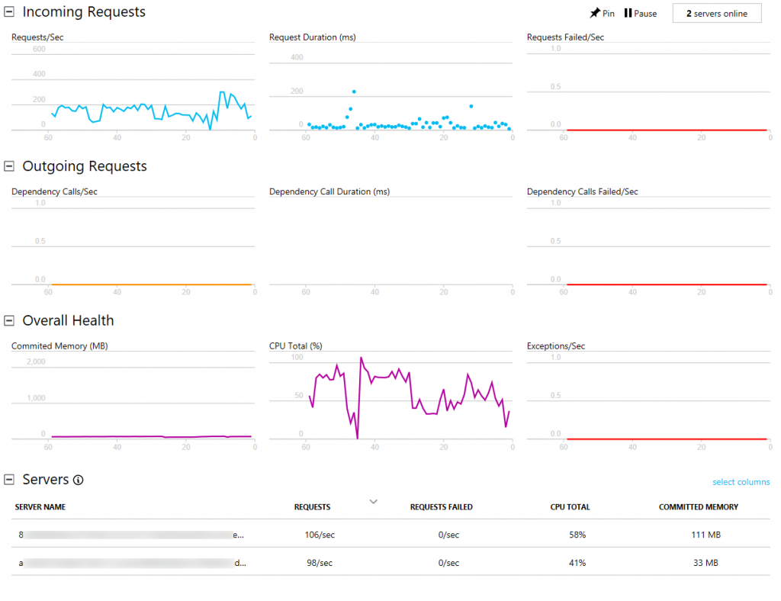Open the sort dropdown on REQUESTS column
This screenshot has height=601, width=781.
[x=373, y=501]
